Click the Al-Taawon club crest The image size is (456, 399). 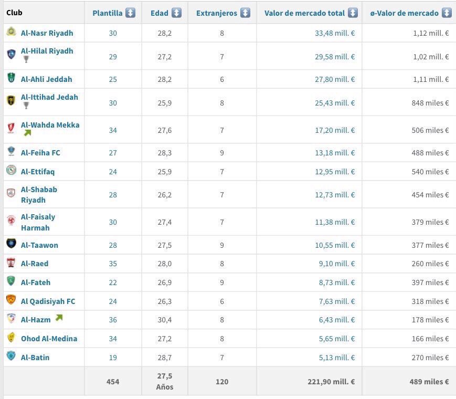(11, 243)
